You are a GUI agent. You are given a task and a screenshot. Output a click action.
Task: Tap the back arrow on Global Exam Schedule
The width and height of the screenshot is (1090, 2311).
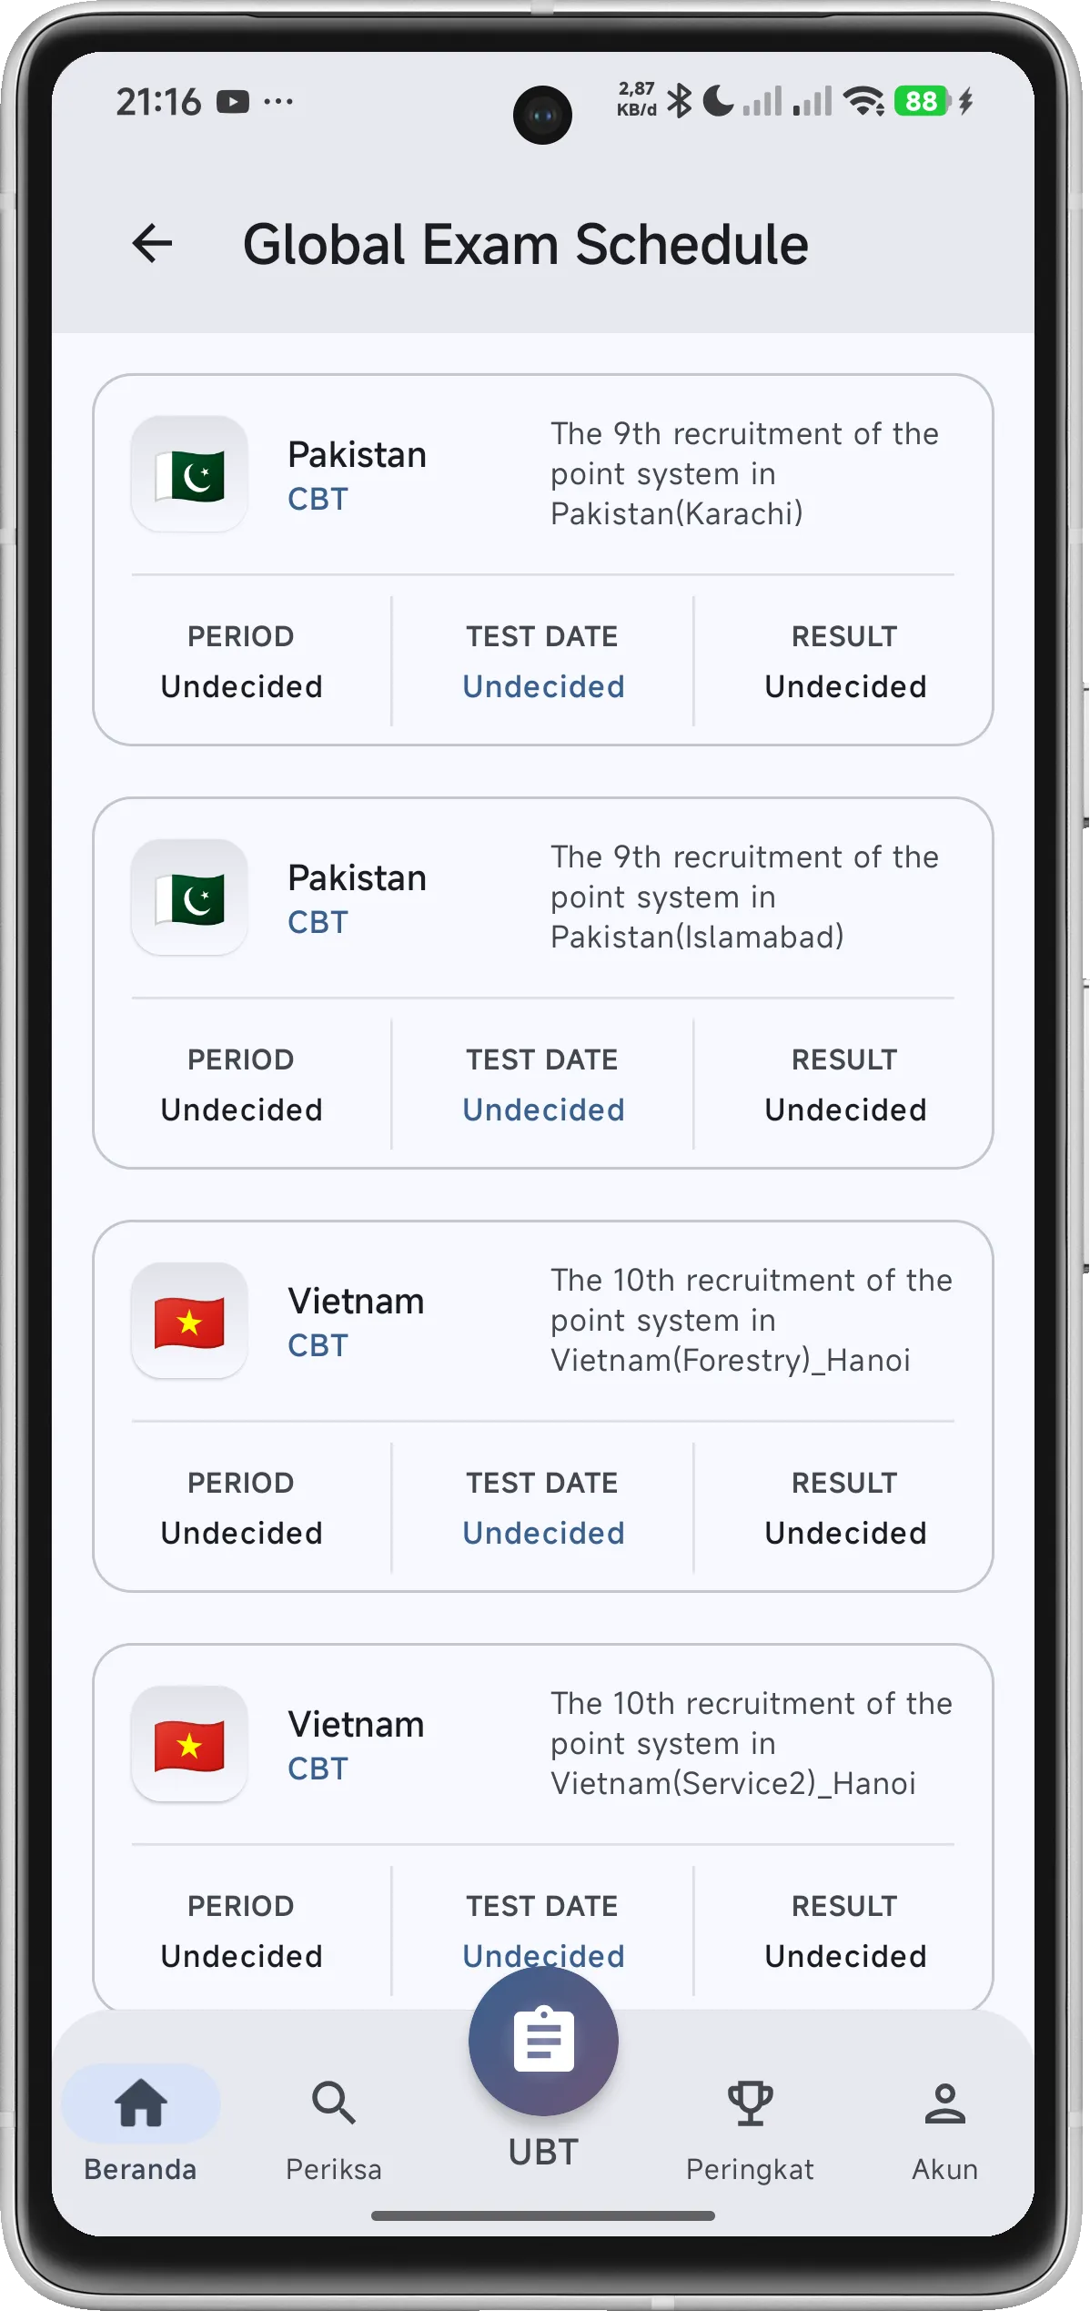[150, 242]
